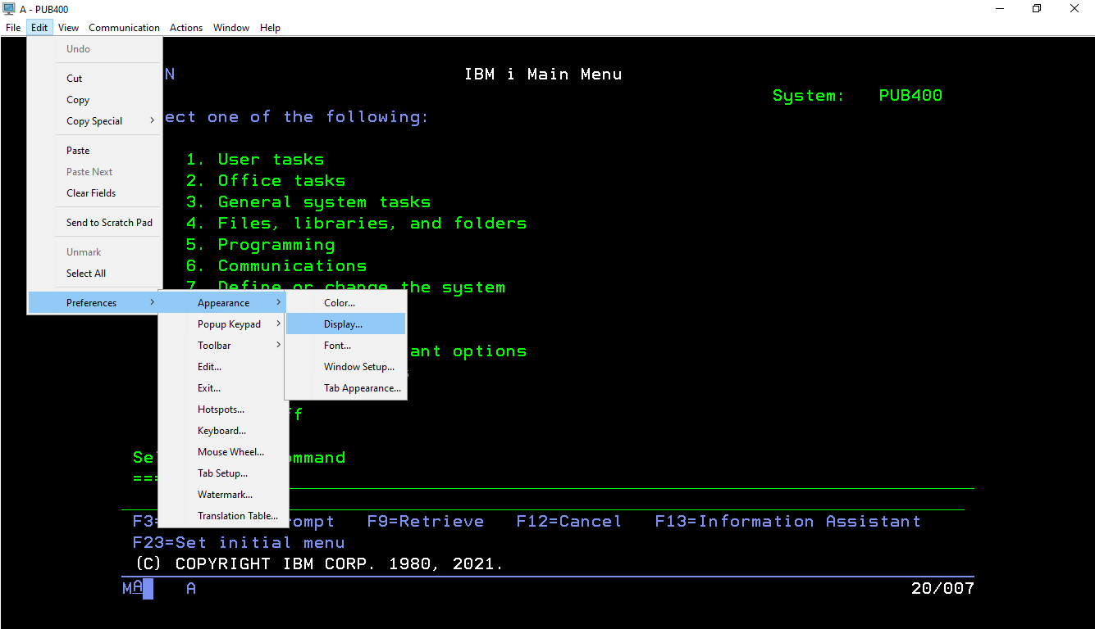This screenshot has height=629, width=1095.
Task: Open Color... appearance settings
Action: pyautogui.click(x=345, y=303)
